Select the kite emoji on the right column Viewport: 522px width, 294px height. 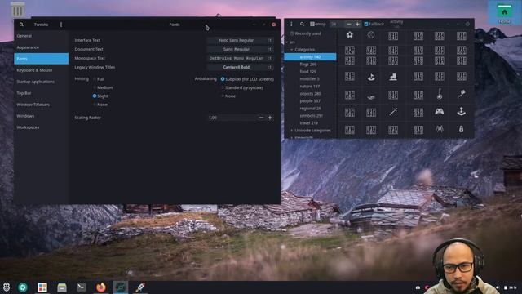(461, 95)
